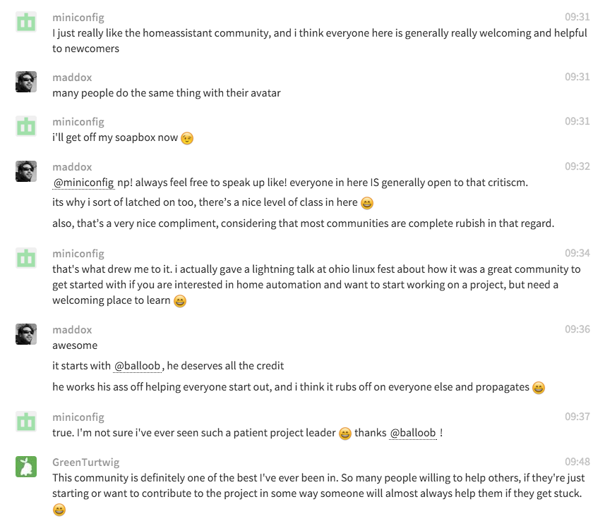Open the @balloob mention in maddox's message
The height and width of the screenshot is (528, 605).
(x=137, y=366)
